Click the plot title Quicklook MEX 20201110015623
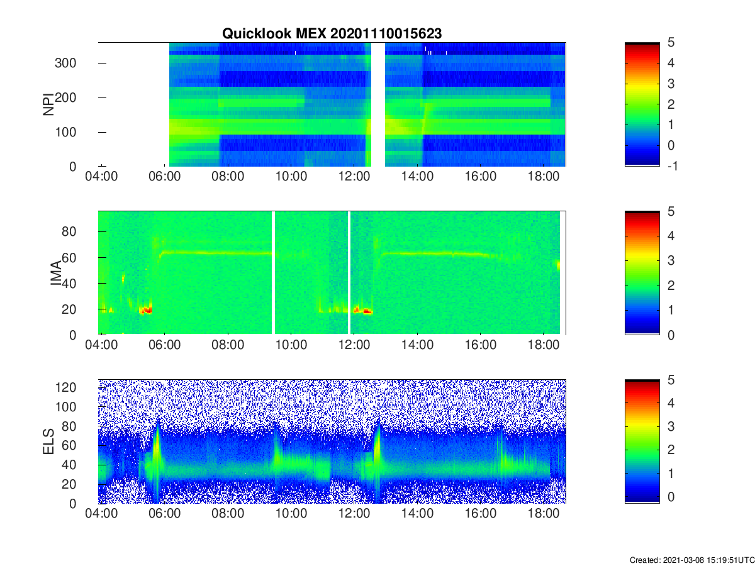Screen dimensions: 755x566 pyautogui.click(x=332, y=35)
